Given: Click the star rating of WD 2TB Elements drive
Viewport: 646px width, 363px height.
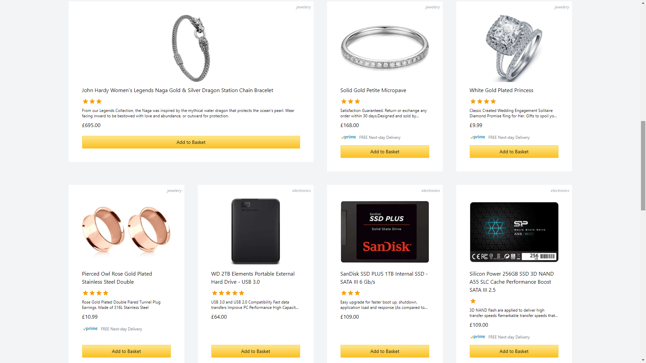Looking at the screenshot, I should (228, 293).
